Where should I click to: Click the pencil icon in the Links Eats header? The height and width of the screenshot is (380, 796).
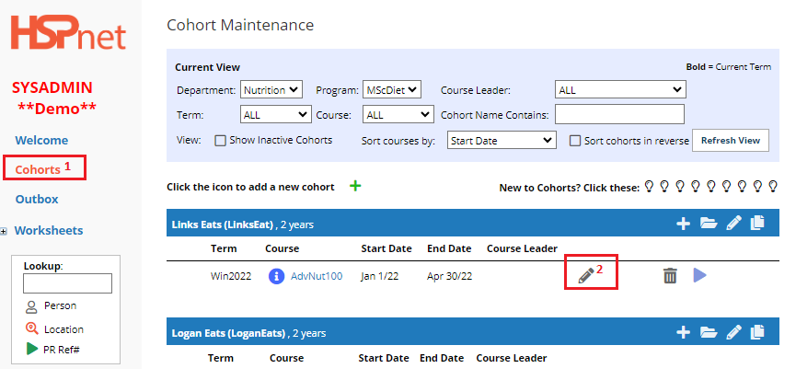point(733,224)
